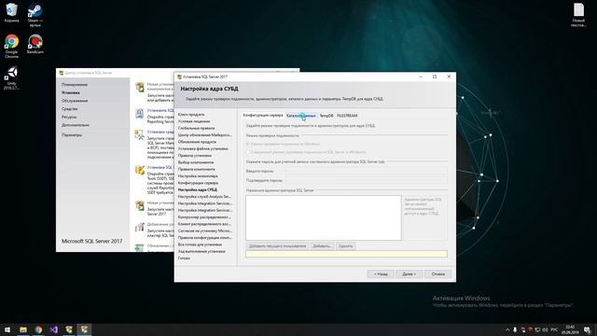Viewport: 597px width, 336px height.
Task: Click the Удалить button
Action: [346, 246]
